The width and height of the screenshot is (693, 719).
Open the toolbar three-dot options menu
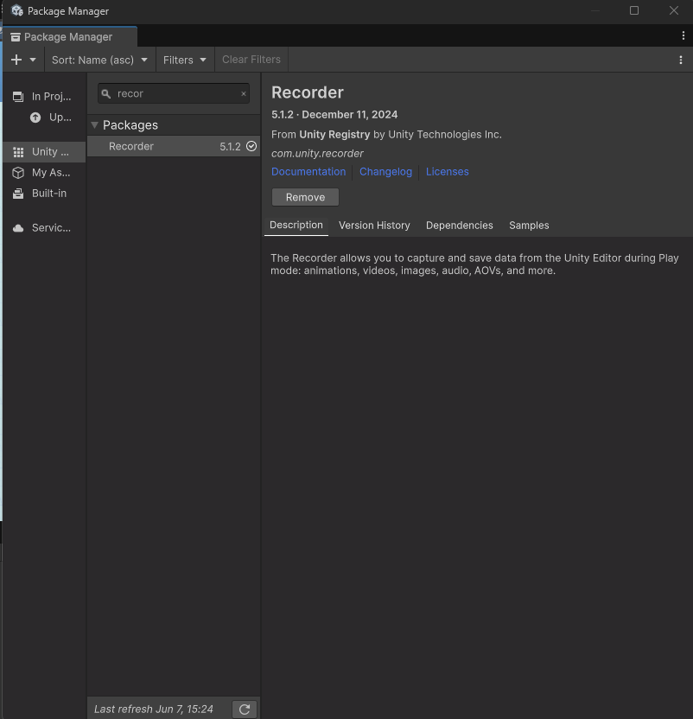(x=681, y=60)
